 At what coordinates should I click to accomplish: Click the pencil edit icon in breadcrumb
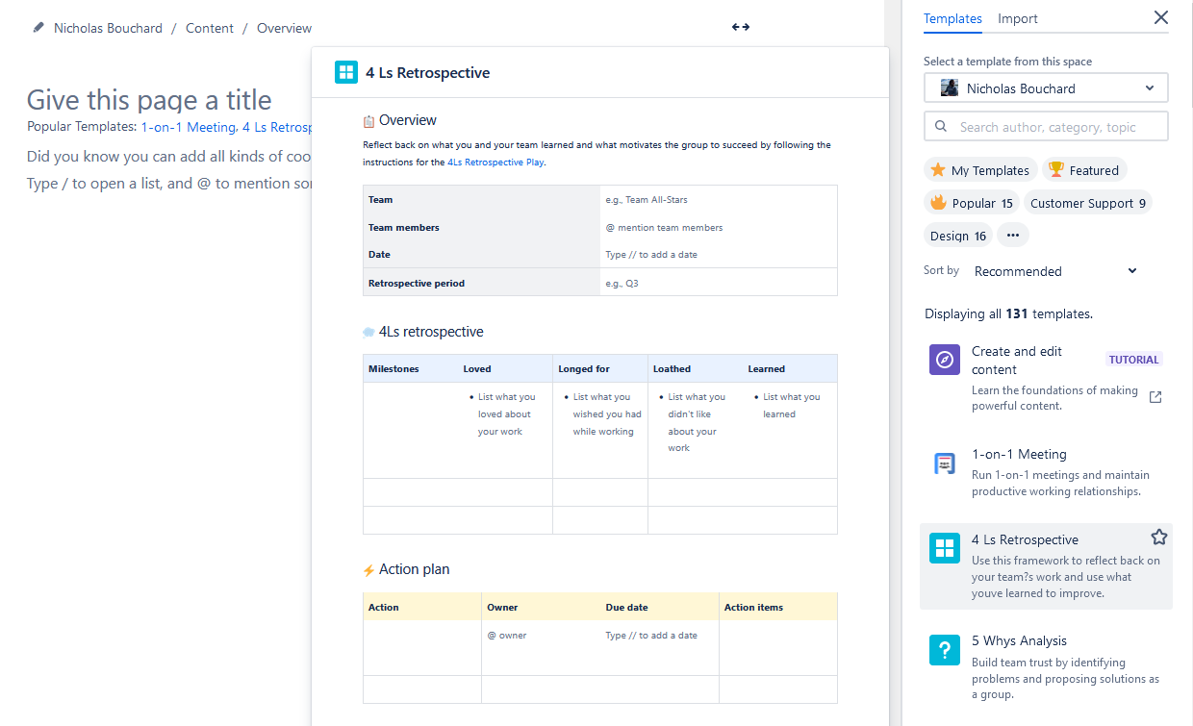click(38, 28)
